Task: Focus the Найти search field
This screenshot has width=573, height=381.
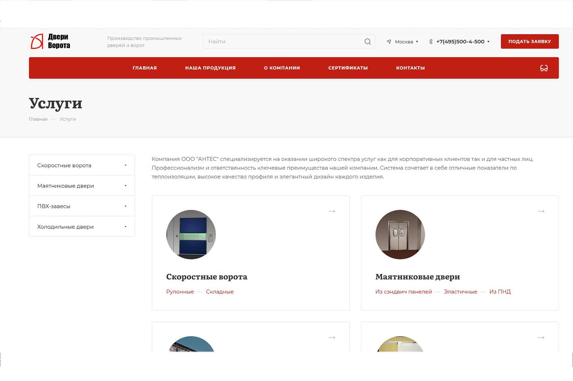Action: coord(283,42)
